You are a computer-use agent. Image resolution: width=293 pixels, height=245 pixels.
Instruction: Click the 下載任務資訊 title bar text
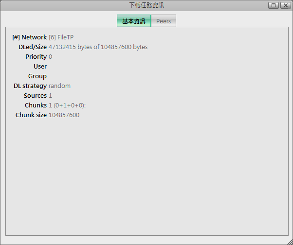tap(146, 5)
